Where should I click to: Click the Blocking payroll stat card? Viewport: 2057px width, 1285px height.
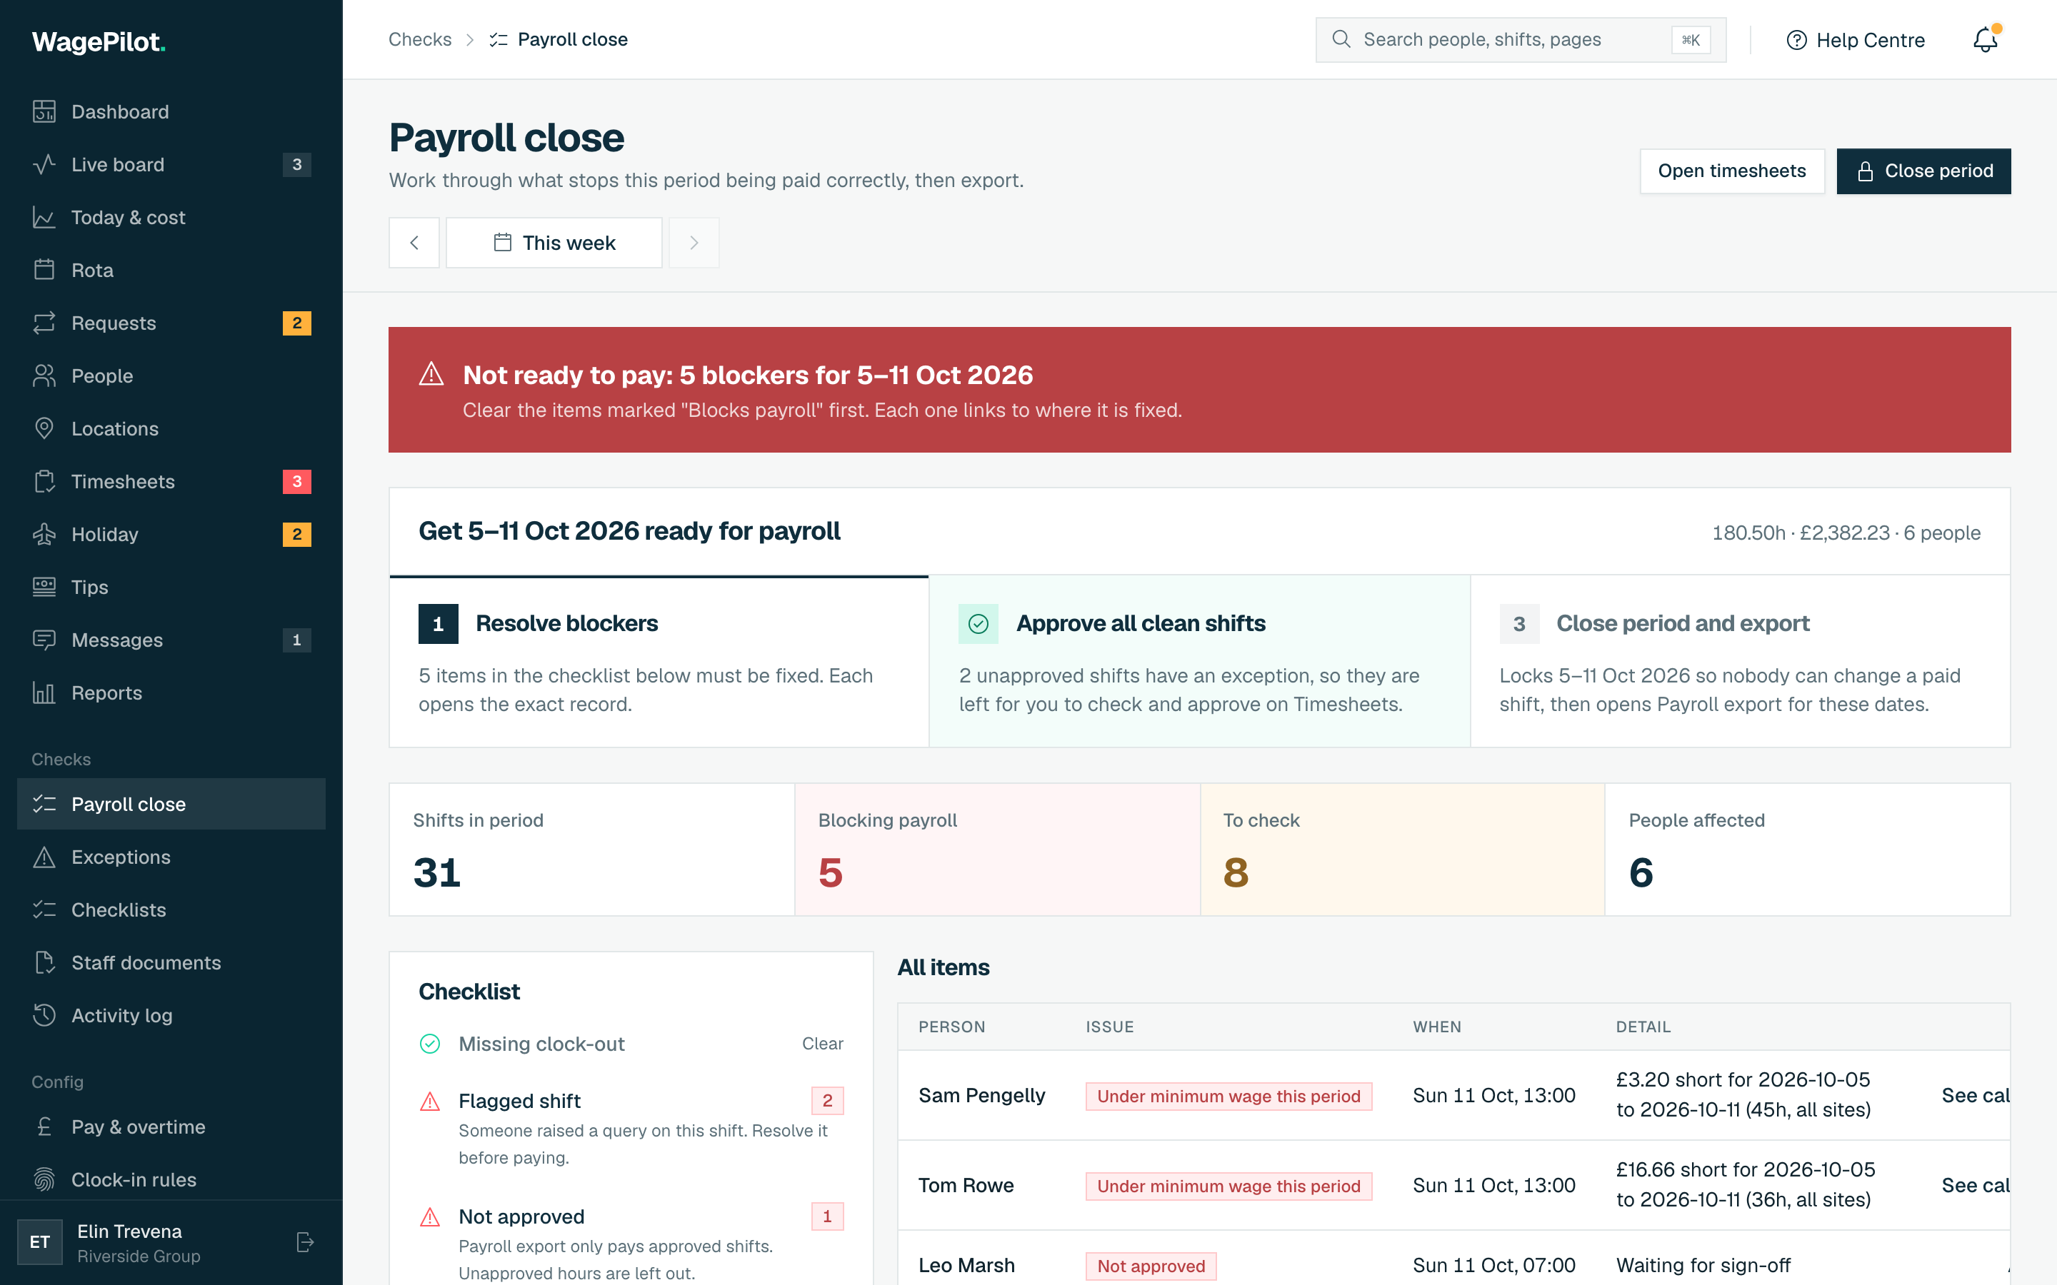tap(997, 849)
